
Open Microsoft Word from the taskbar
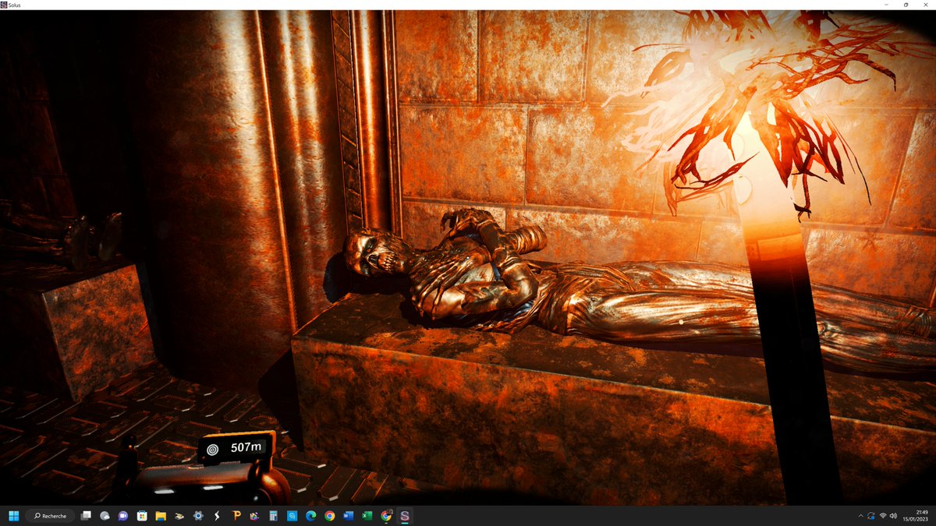(348, 516)
